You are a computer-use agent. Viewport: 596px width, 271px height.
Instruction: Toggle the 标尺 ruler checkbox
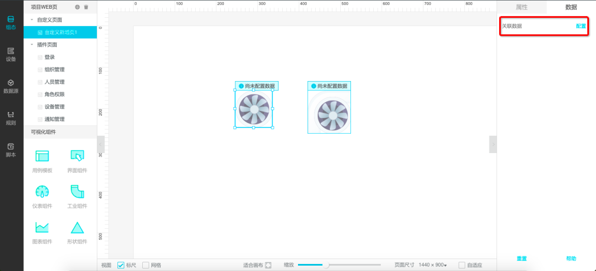tap(121, 265)
